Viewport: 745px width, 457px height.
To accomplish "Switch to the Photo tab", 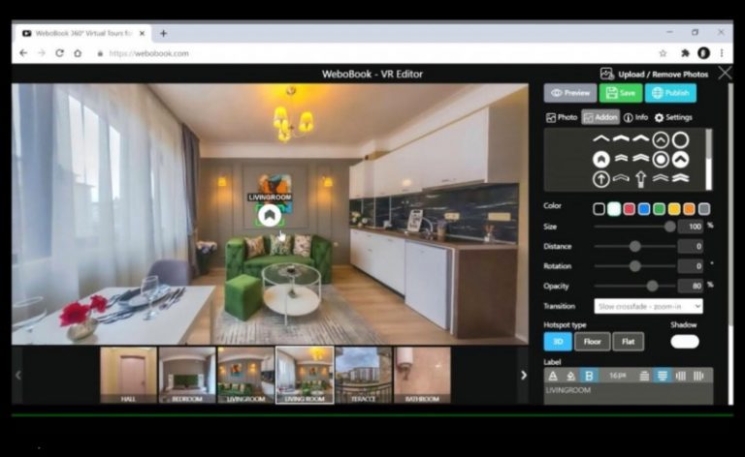I will [561, 117].
